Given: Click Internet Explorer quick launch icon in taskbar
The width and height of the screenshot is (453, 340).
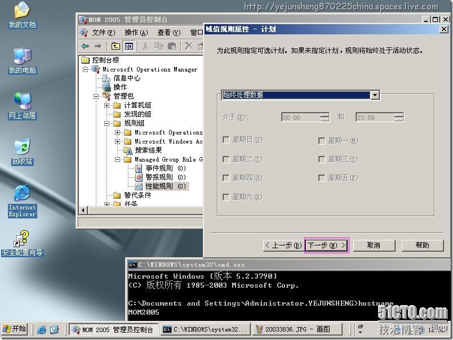Looking at the screenshot, I should tap(42, 330).
